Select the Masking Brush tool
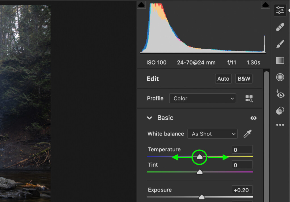Viewport: 290px width, 202px height. click(x=280, y=44)
